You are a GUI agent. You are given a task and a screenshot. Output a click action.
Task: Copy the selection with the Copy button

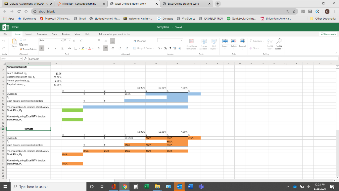point(24,44)
